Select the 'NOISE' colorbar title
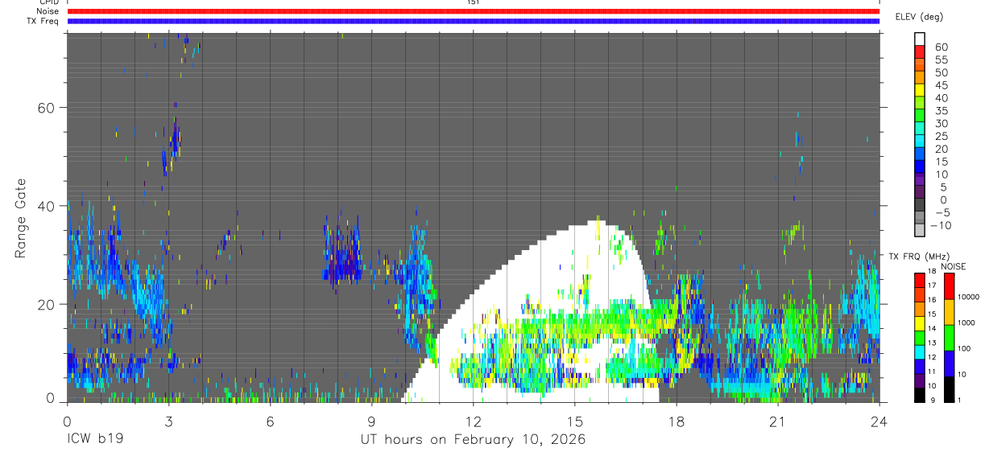The width and height of the screenshot is (989, 456). [953, 266]
